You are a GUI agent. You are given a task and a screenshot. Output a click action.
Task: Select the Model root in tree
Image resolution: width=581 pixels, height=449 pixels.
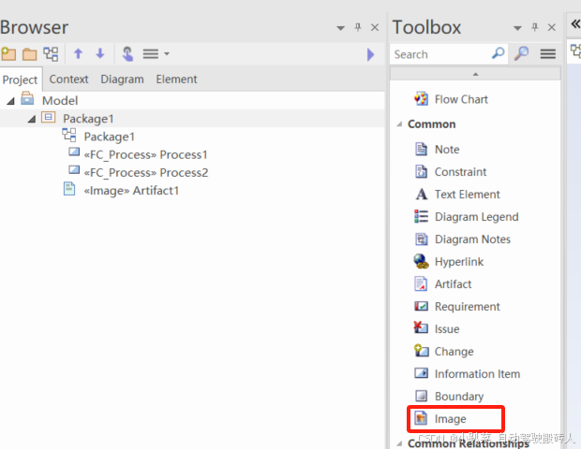point(60,101)
